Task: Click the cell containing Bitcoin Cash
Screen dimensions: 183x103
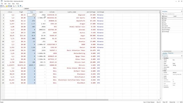Action: click(72, 62)
